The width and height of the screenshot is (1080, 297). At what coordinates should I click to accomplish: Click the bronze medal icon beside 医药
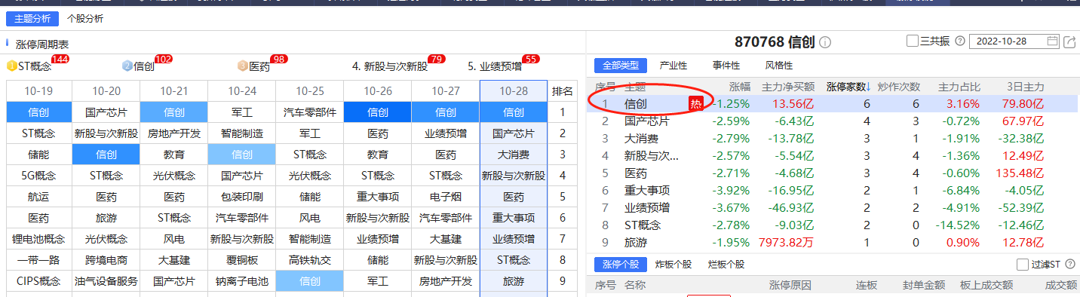point(243,66)
